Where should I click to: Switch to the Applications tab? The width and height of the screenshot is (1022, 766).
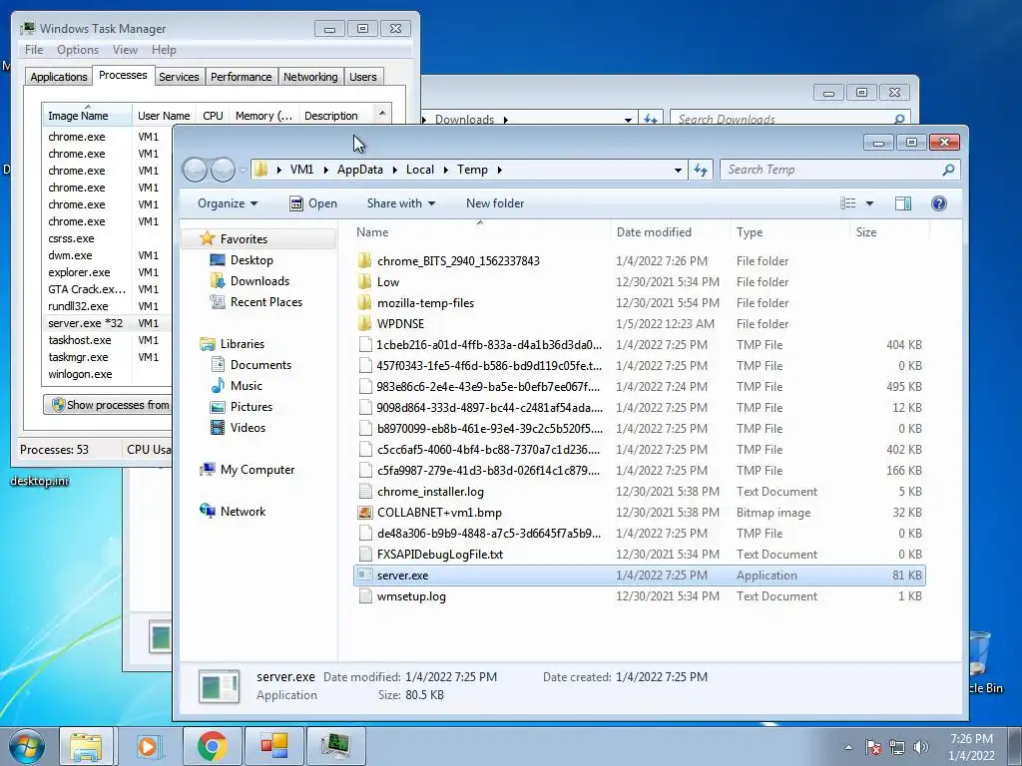[59, 77]
